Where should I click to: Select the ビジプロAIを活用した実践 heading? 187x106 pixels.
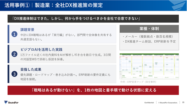[41, 50]
